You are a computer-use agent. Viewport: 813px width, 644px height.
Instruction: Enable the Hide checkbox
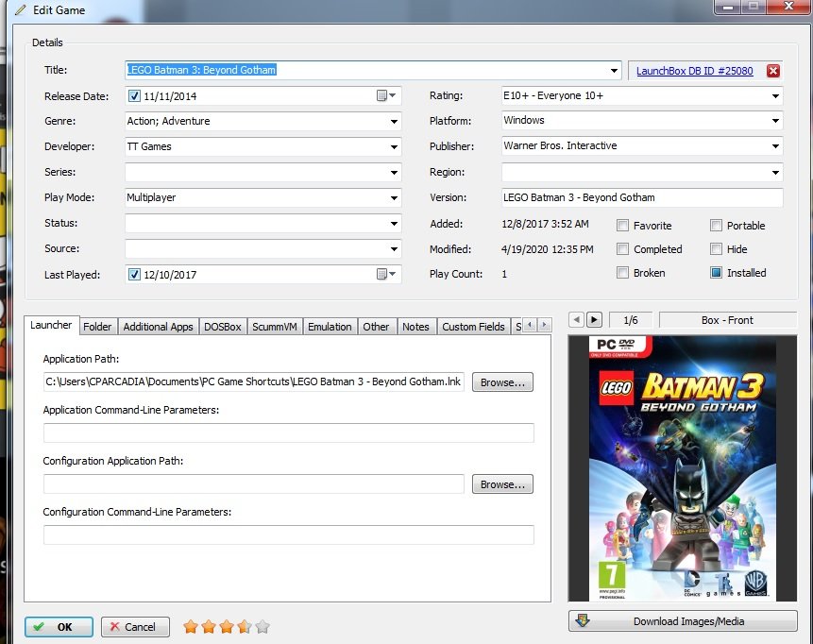pyautogui.click(x=716, y=249)
